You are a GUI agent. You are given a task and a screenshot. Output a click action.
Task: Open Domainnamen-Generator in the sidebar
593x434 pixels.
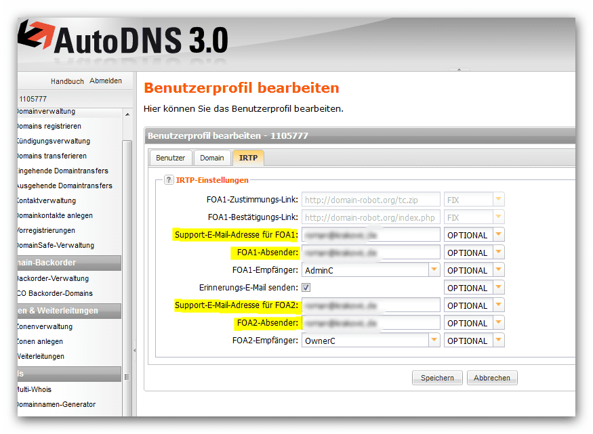click(x=56, y=404)
